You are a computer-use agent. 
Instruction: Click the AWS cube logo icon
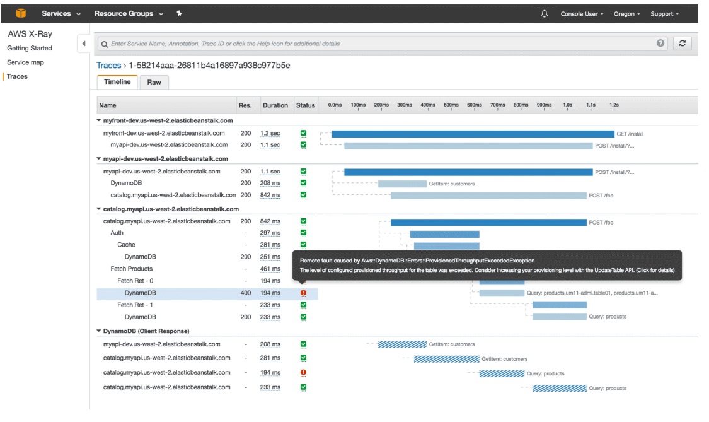(x=21, y=13)
